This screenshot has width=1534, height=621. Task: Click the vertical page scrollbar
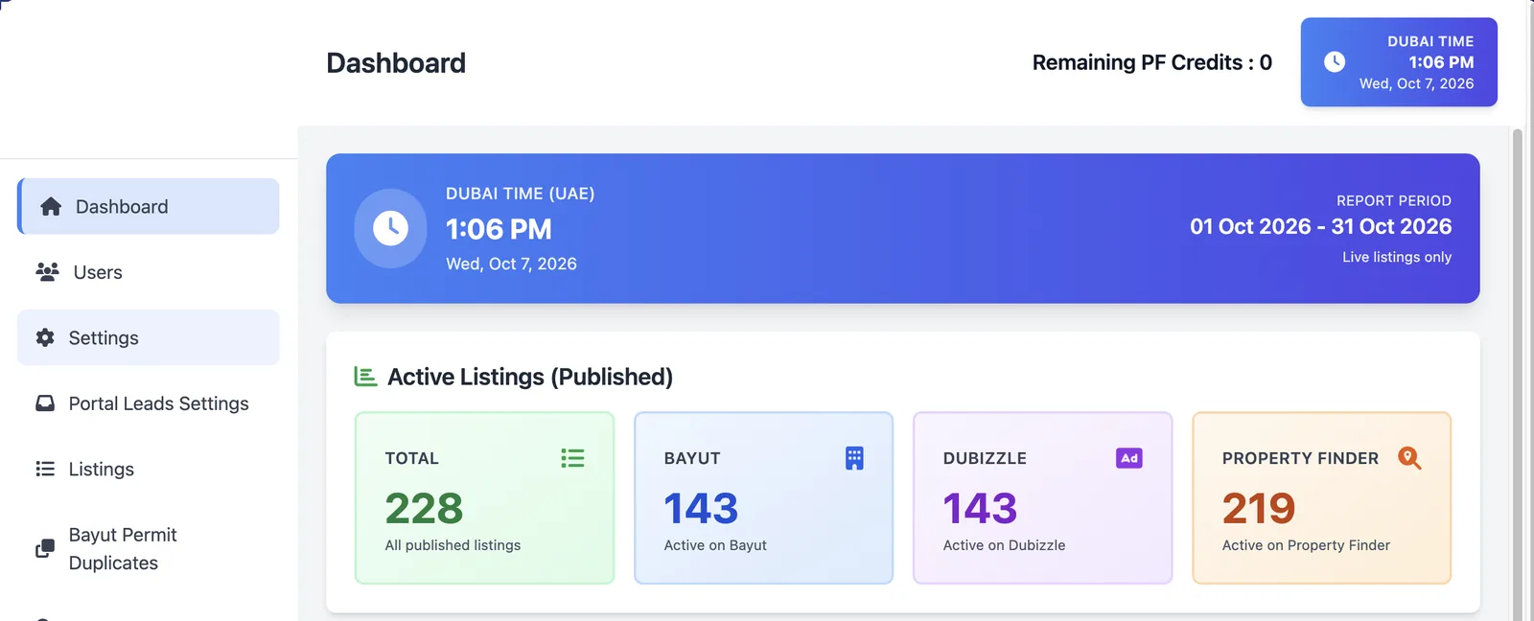tap(1517, 374)
